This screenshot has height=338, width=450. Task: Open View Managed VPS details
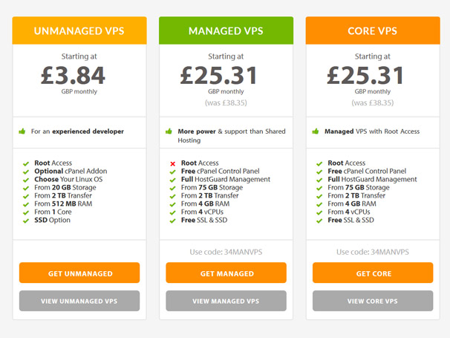click(x=226, y=301)
